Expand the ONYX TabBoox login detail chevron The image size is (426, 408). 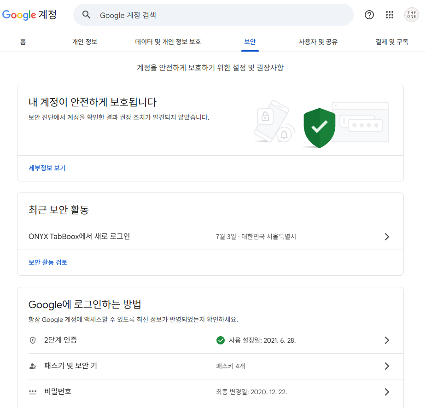click(387, 236)
